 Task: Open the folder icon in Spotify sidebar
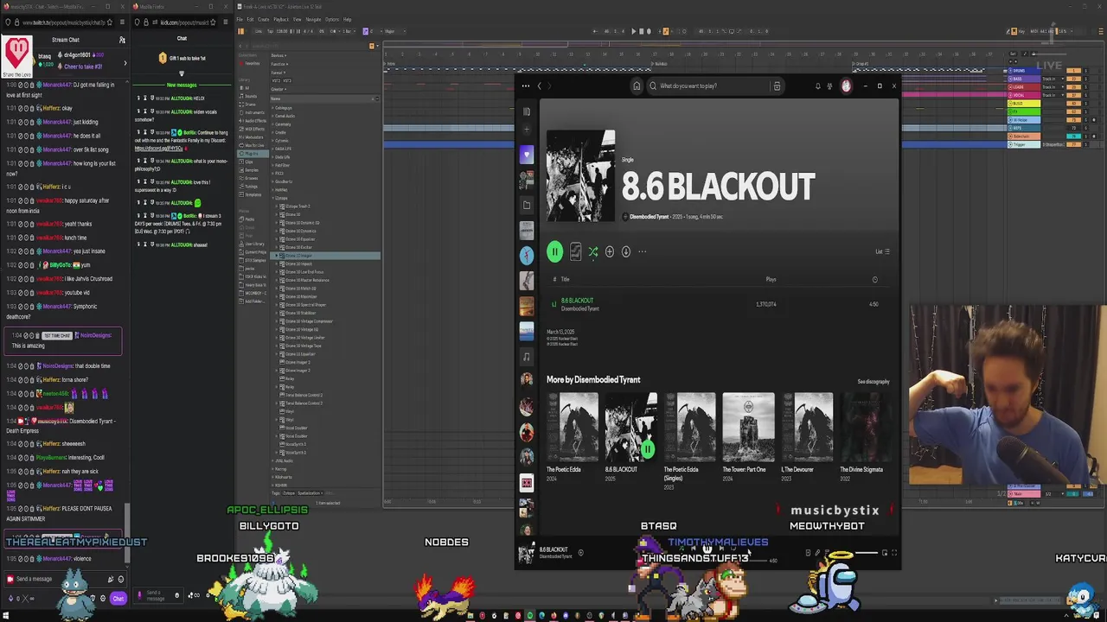coord(527,206)
